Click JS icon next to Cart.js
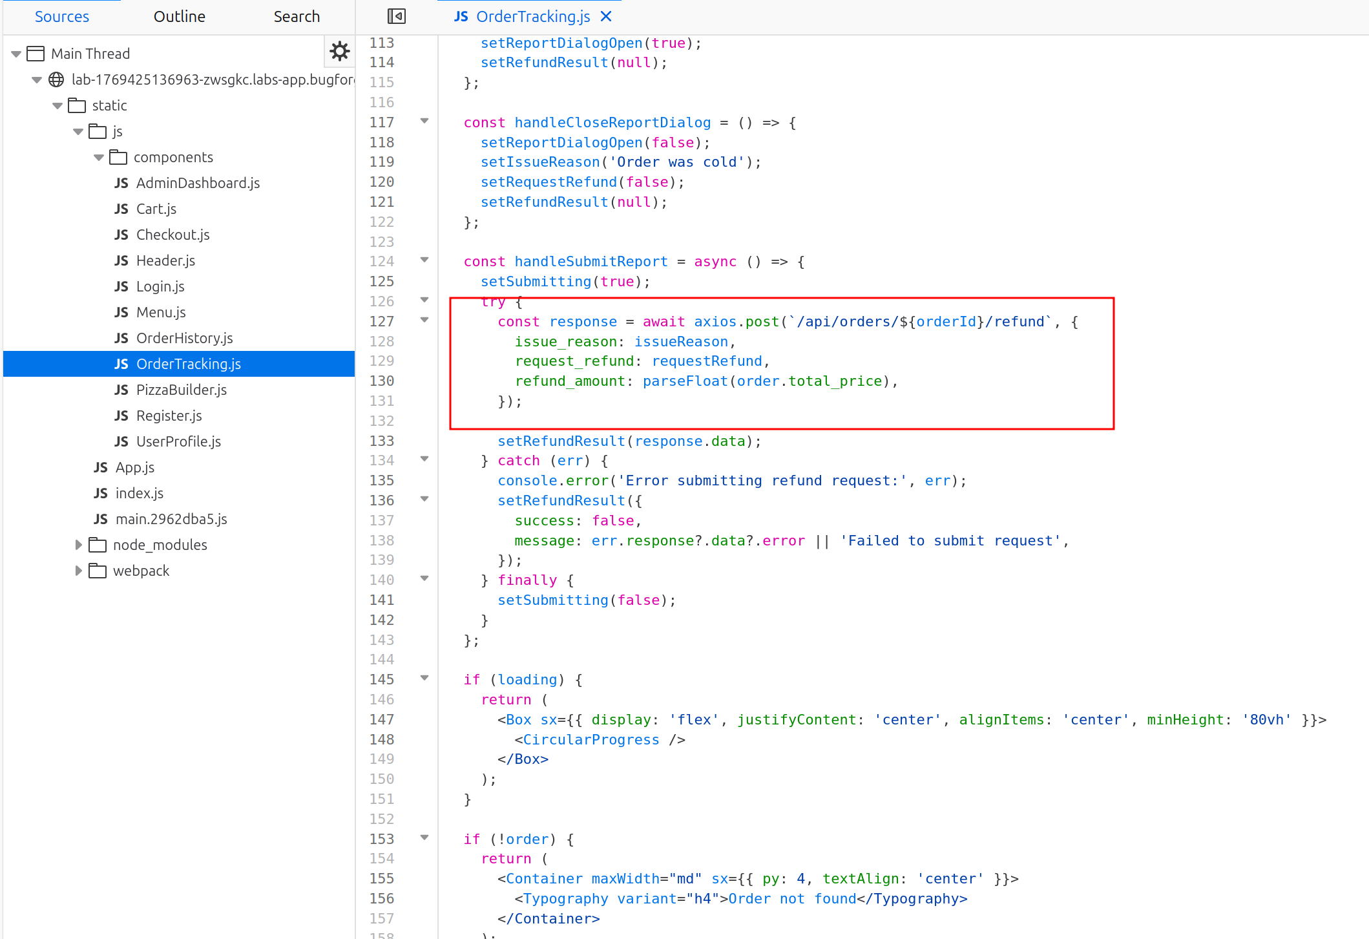Image resolution: width=1369 pixels, height=939 pixels. tap(121, 209)
